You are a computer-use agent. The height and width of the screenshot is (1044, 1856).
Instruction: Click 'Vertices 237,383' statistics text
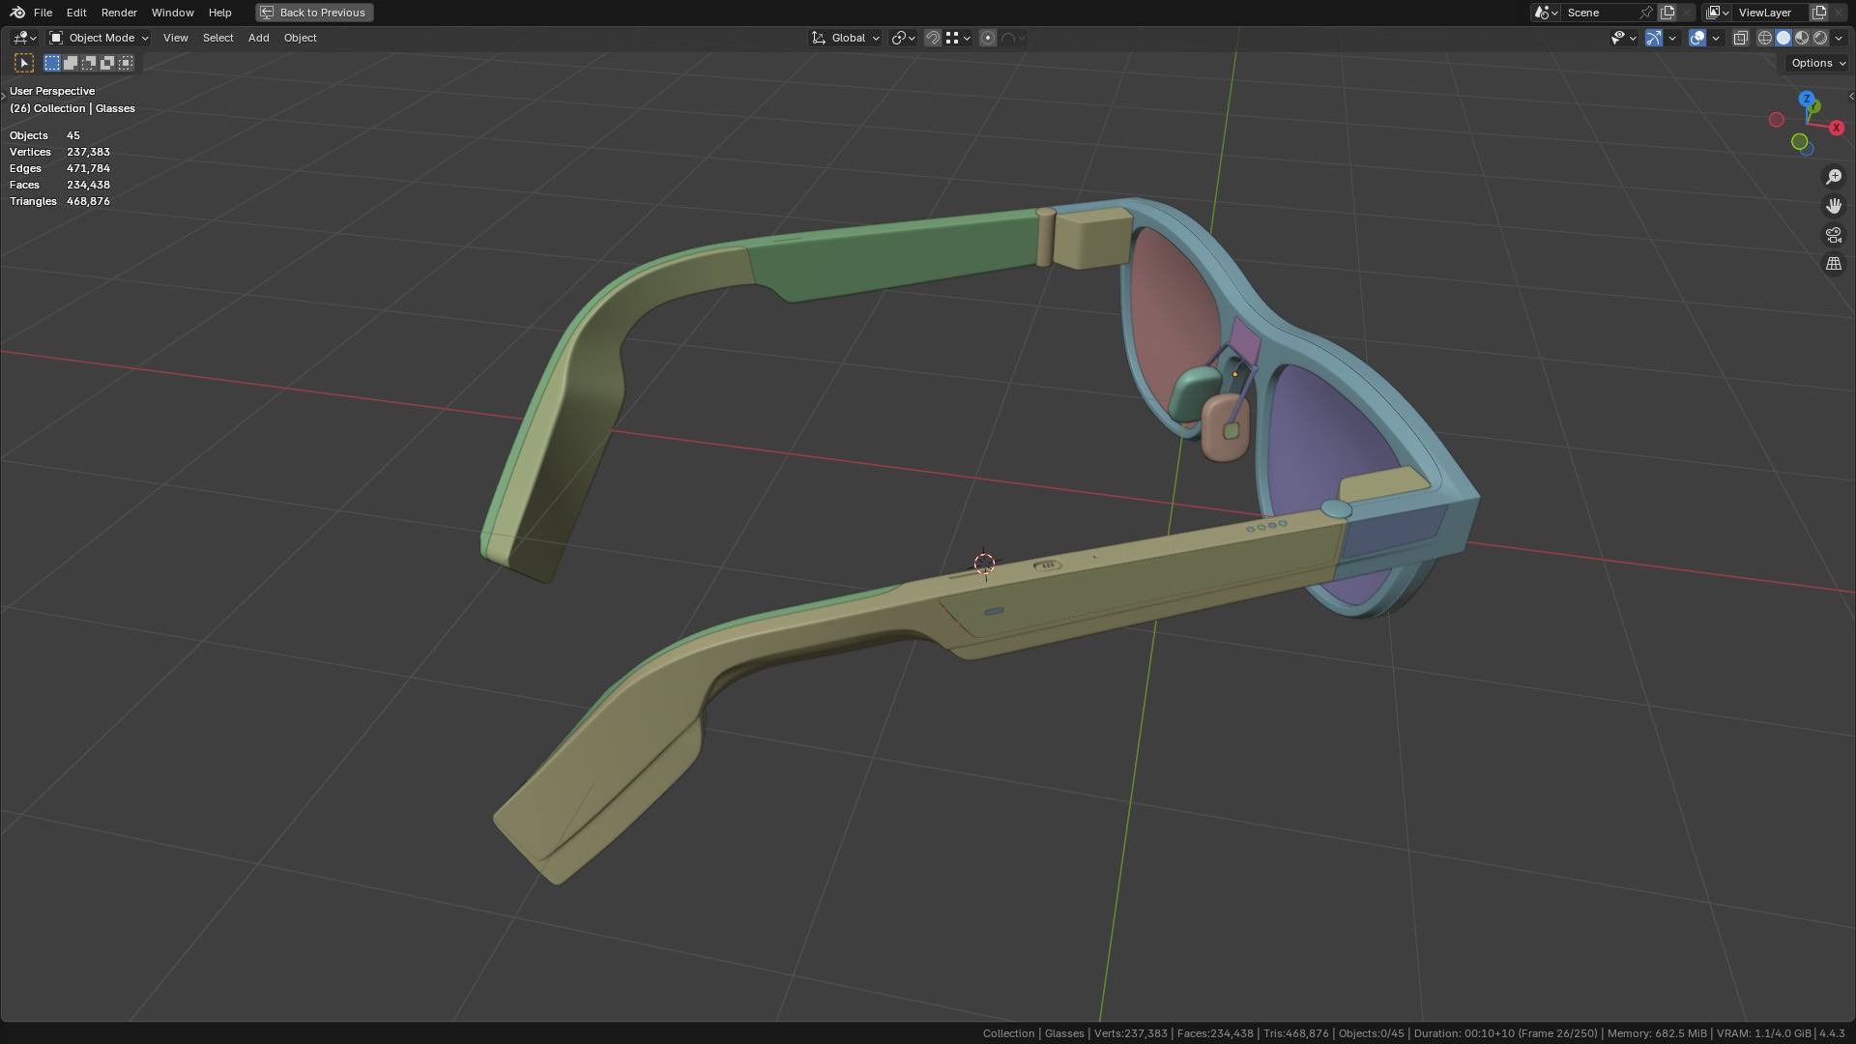[60, 152]
